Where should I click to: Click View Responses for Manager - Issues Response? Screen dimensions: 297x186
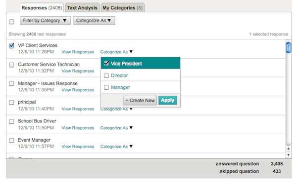click(x=78, y=90)
